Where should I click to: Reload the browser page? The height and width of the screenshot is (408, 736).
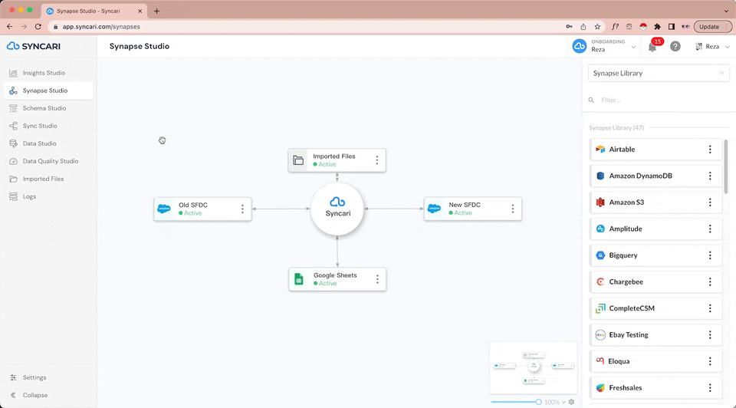38,27
